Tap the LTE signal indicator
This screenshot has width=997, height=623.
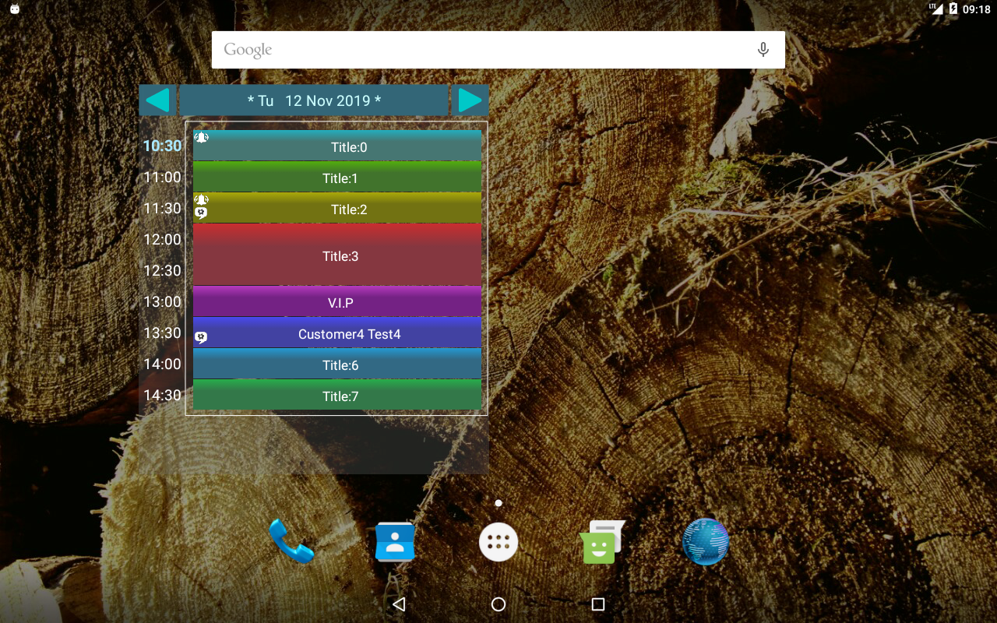(936, 9)
